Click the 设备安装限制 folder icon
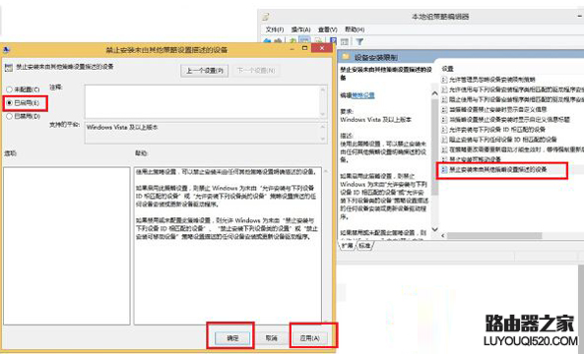The image size is (584, 354). click(x=346, y=57)
